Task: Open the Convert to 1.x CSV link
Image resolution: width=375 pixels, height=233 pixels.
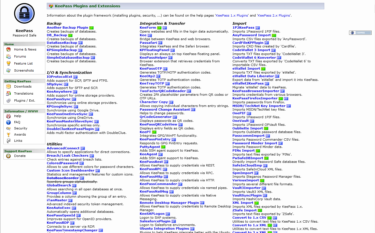Action: click(249, 218)
